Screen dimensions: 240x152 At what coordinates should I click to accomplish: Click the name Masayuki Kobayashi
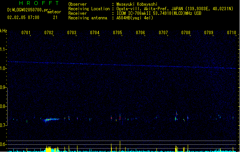(137, 4)
